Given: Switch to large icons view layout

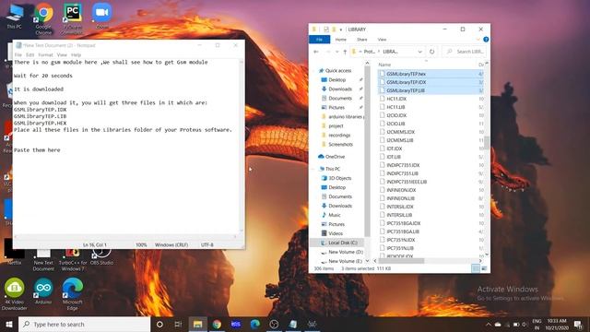Looking at the screenshot, I should (x=484, y=268).
